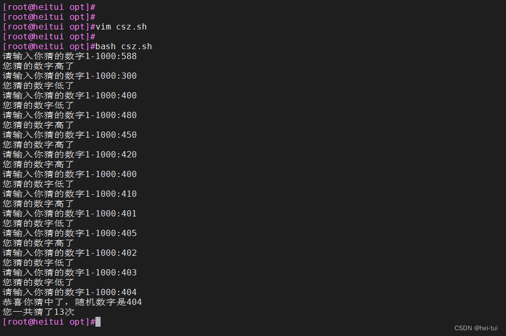Click the guessed value '410'
506x336 pixels.
129,194
